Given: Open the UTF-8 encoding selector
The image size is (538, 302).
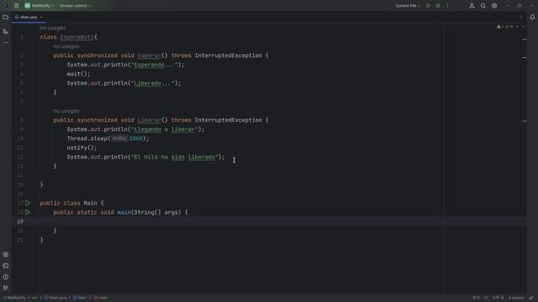Looking at the screenshot, I should [498, 298].
